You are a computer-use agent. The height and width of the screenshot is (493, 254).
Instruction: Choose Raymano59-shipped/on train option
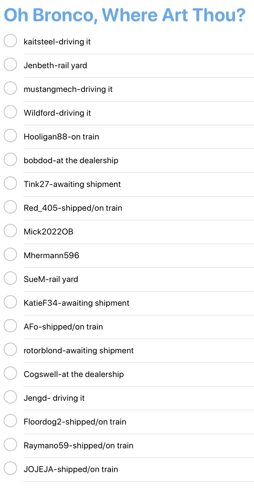point(10,444)
